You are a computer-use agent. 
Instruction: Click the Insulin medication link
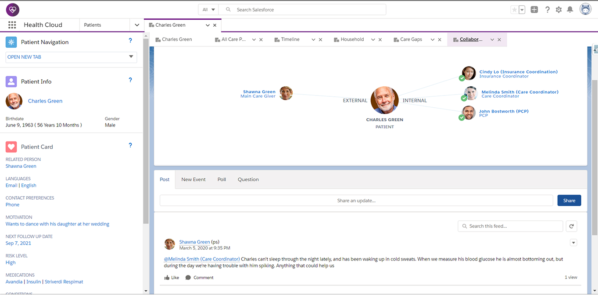[33, 282]
